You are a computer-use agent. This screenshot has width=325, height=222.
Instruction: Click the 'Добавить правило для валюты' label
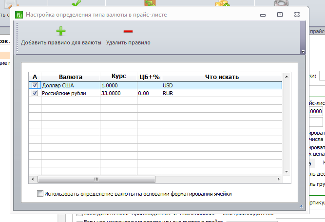click(x=61, y=42)
